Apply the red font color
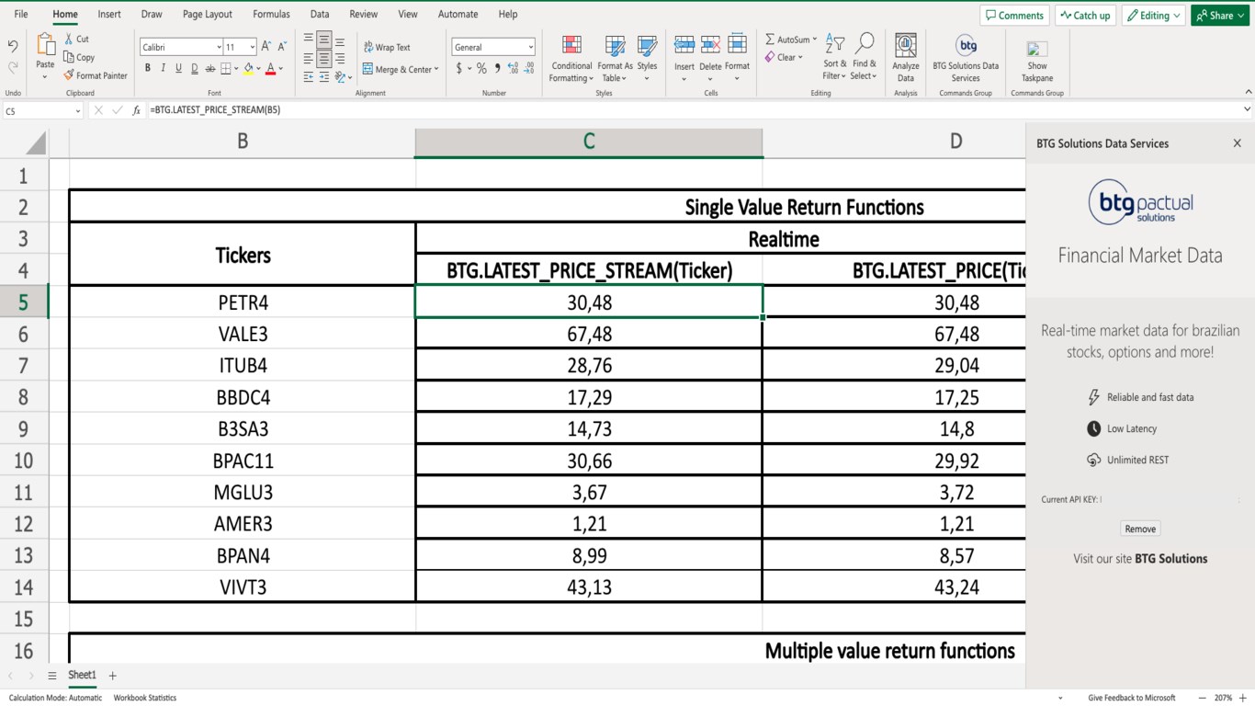This screenshot has width=1255, height=706. coord(270,68)
